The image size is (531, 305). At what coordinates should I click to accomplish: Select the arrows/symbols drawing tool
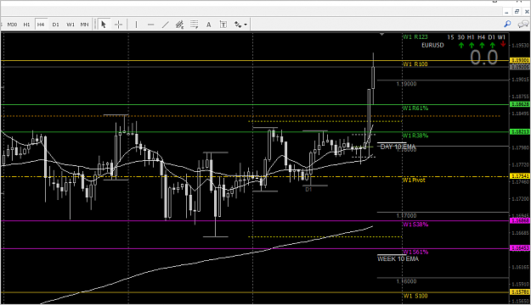[x=238, y=25]
